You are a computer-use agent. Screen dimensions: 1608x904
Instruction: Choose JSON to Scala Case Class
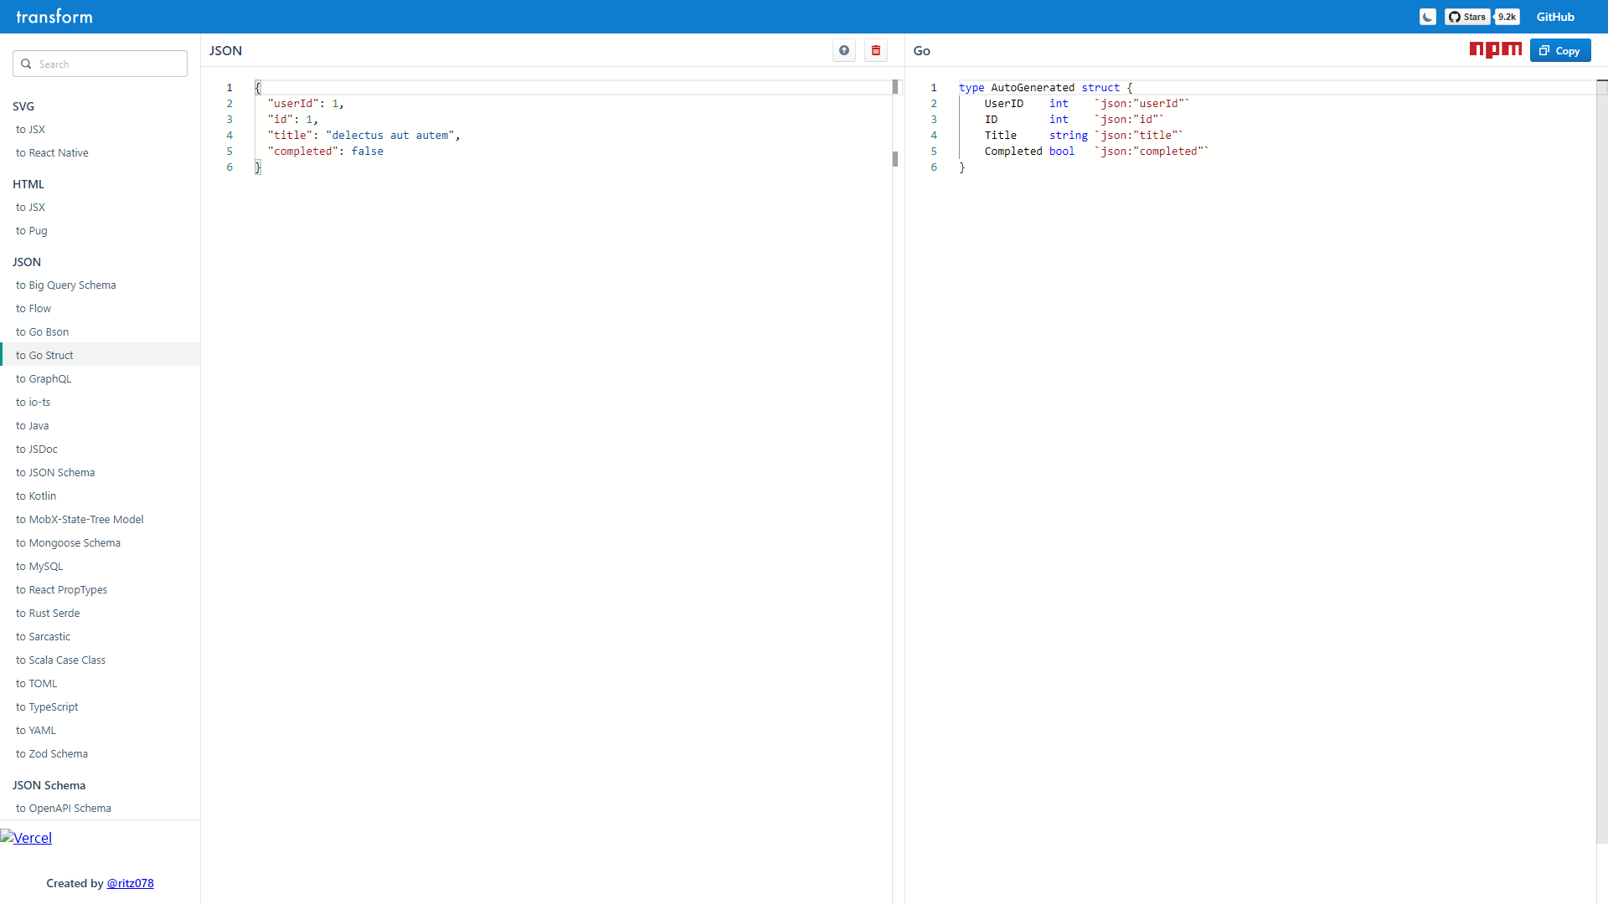tap(100, 660)
